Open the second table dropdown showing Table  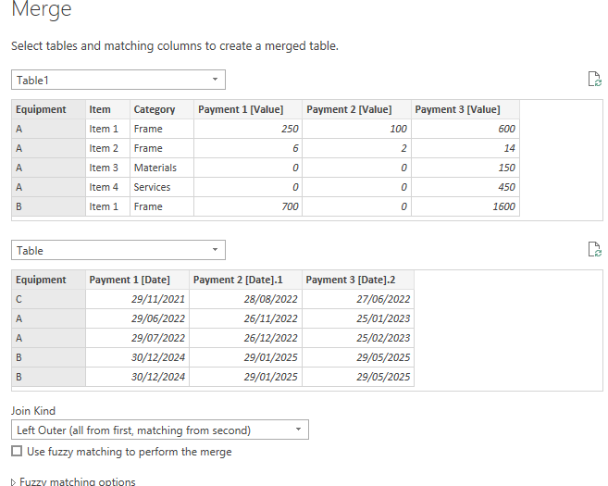pos(118,250)
